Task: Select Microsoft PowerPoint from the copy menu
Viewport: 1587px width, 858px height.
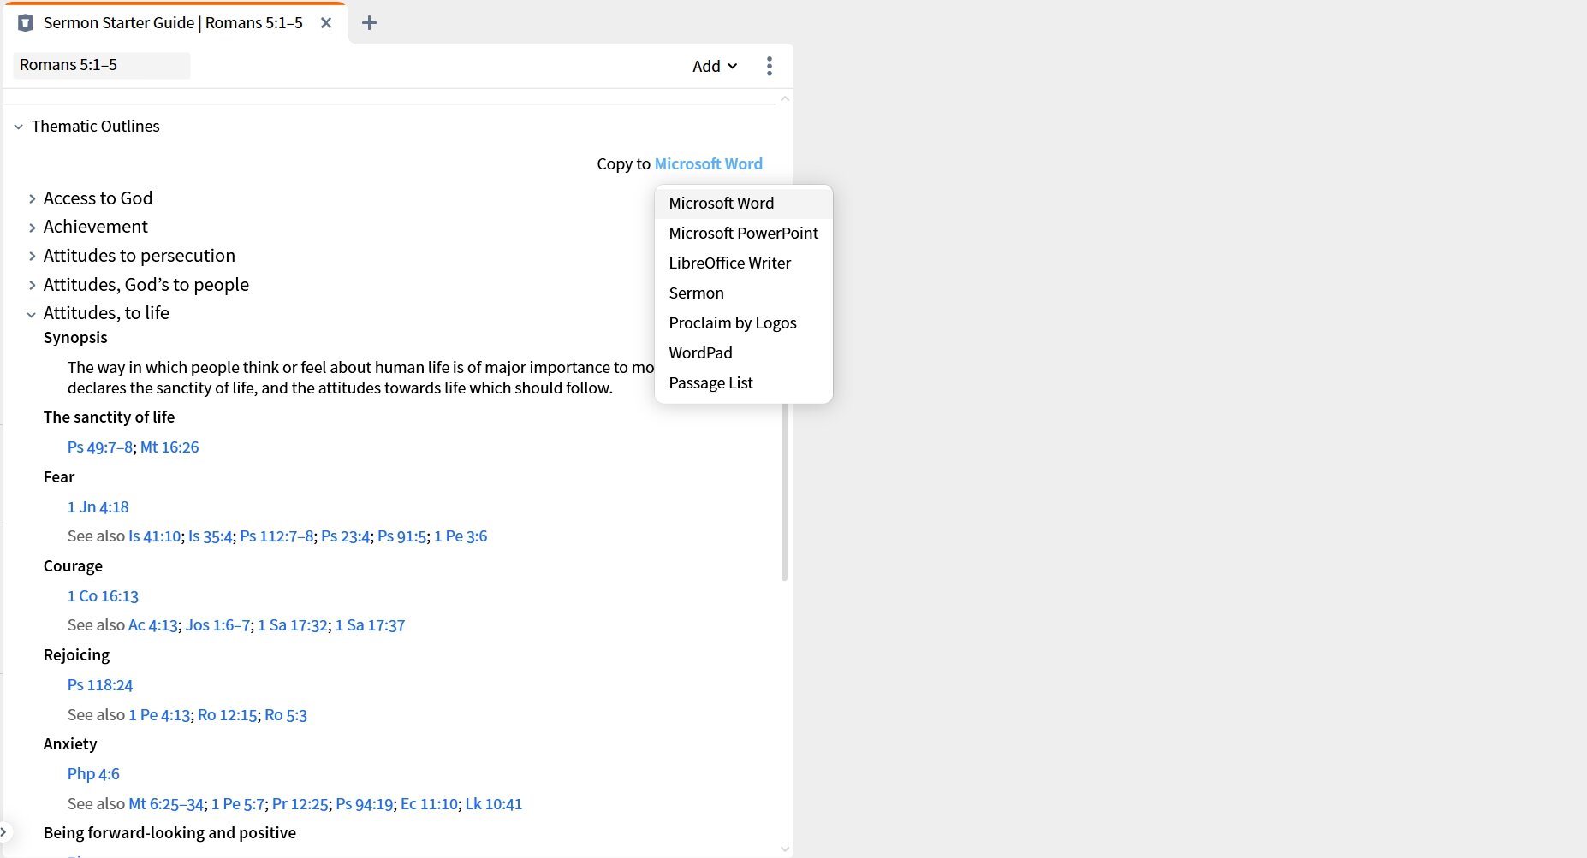Action: [743, 233]
